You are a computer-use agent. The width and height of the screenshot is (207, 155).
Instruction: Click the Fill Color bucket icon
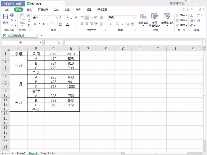60,24
